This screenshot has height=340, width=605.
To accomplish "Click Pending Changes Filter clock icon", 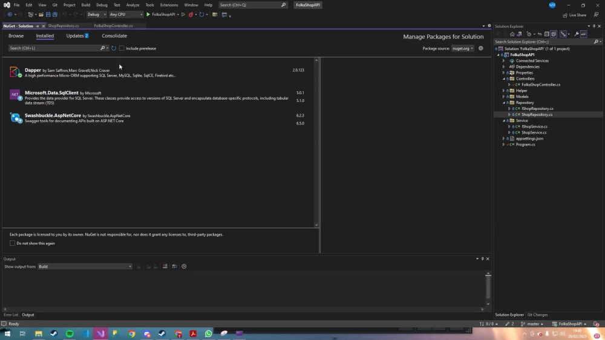I will point(530,34).
